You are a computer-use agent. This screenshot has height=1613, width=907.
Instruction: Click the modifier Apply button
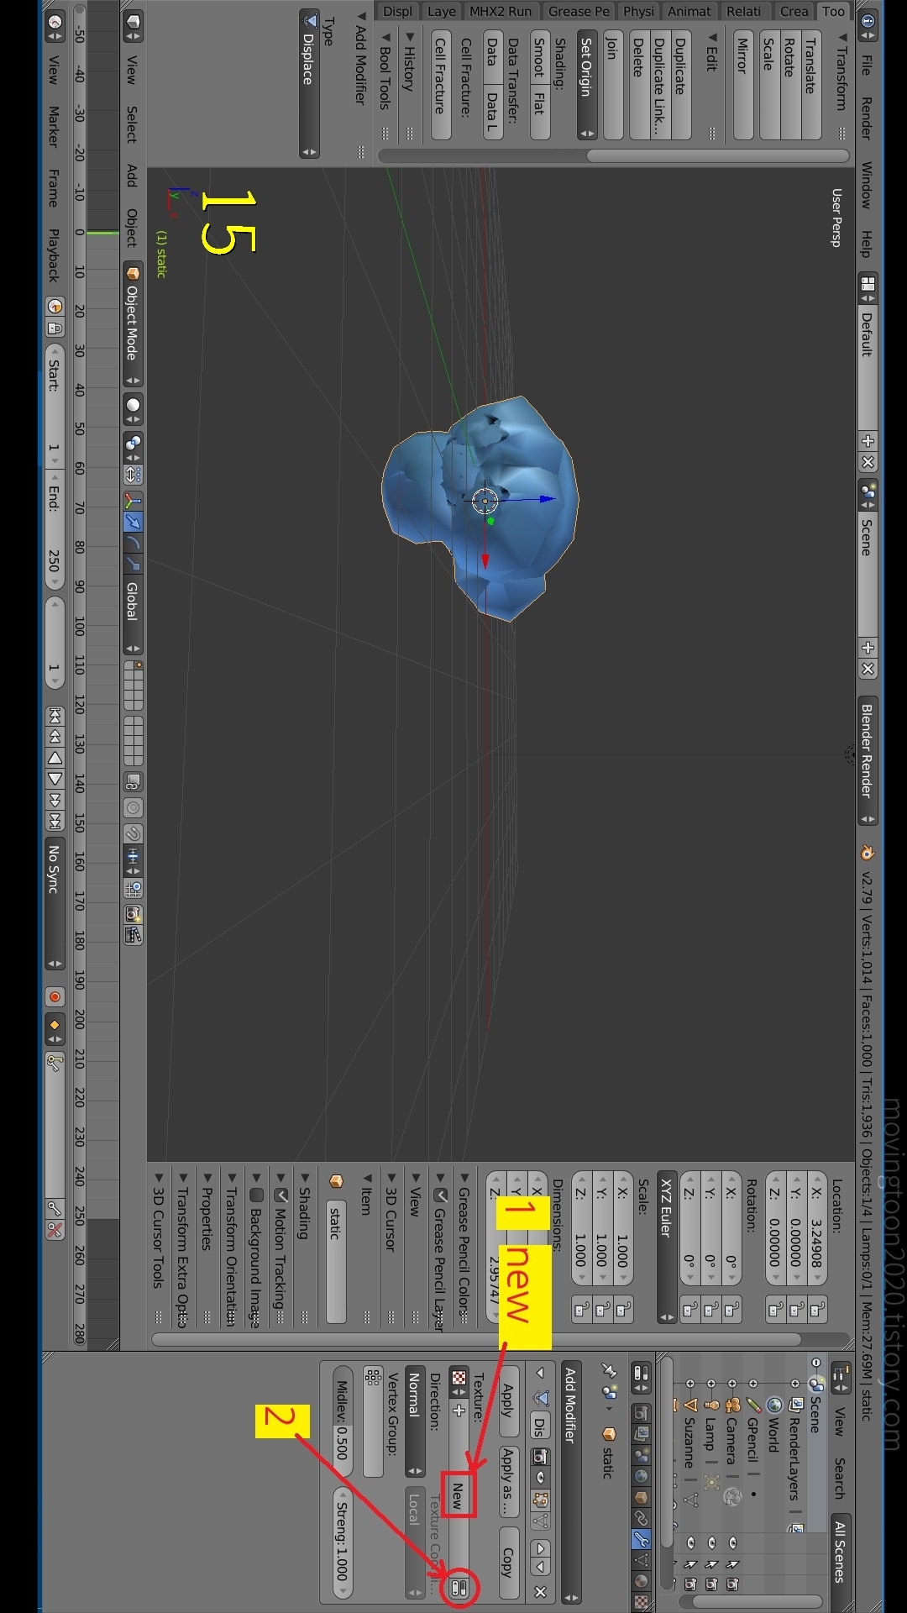point(508,1400)
